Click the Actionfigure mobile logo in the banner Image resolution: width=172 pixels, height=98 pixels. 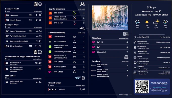(159, 83)
